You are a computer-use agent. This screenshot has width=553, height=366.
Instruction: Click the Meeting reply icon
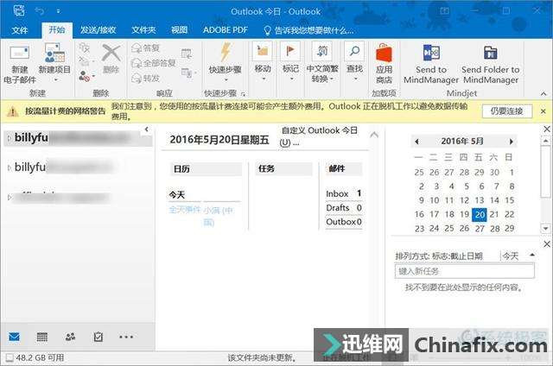point(187,54)
